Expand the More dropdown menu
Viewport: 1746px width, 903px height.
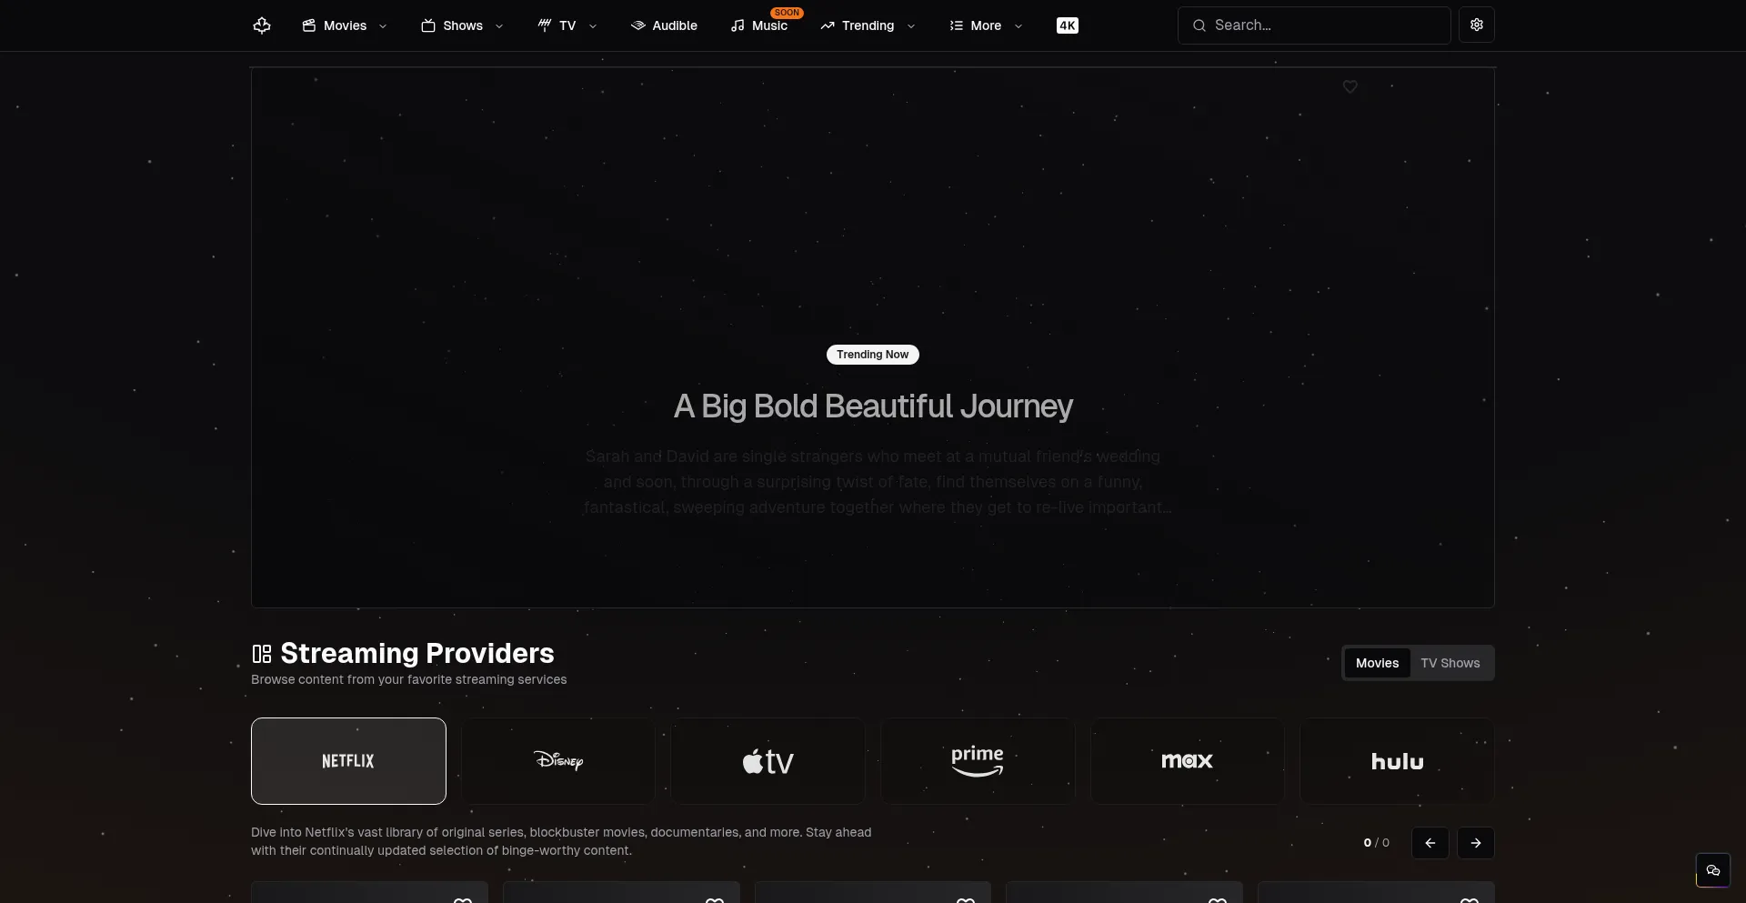986,25
